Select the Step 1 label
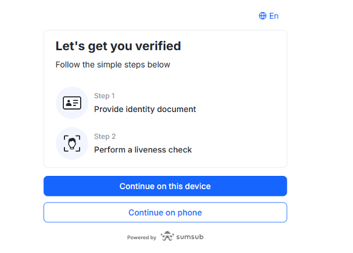 point(104,96)
